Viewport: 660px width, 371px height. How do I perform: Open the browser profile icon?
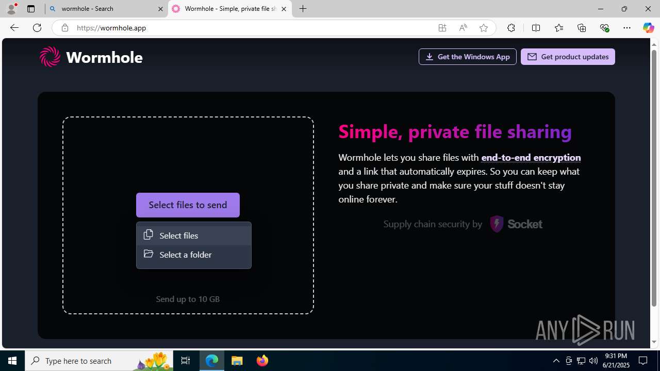point(11,9)
